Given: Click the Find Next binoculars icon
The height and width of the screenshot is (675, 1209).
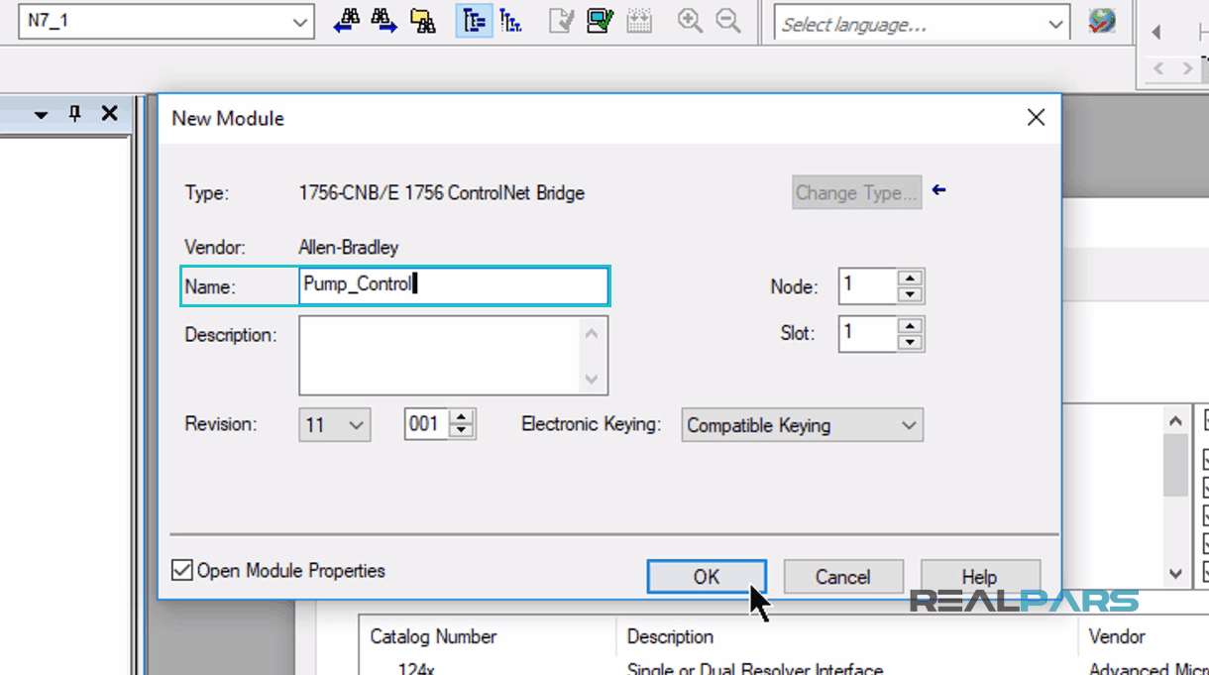Looking at the screenshot, I should (x=384, y=21).
